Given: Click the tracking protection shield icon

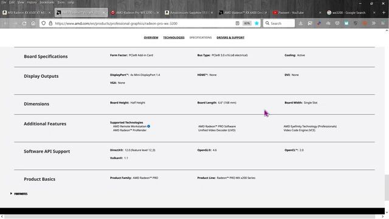Looking at the screenshot, I should point(44,23).
